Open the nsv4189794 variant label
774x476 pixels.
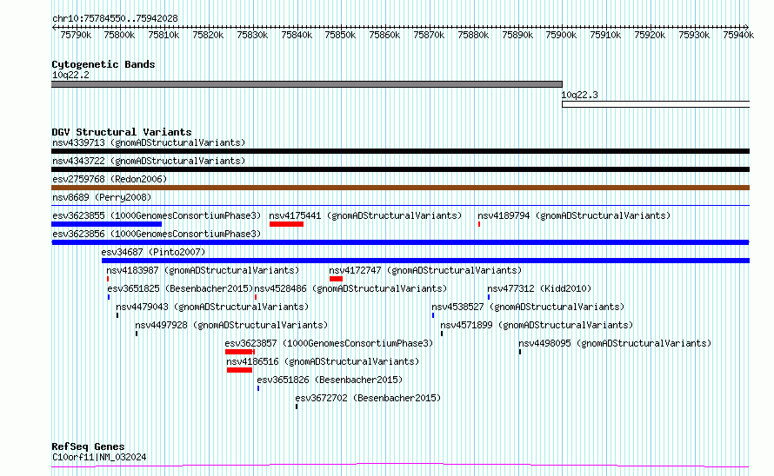(x=574, y=216)
